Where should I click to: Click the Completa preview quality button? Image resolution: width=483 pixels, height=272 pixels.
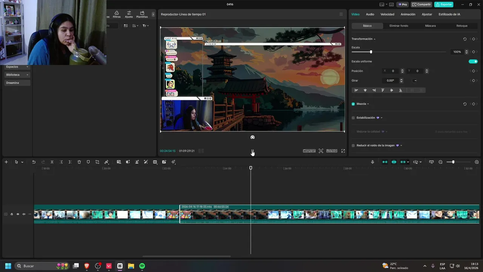pyautogui.click(x=309, y=151)
